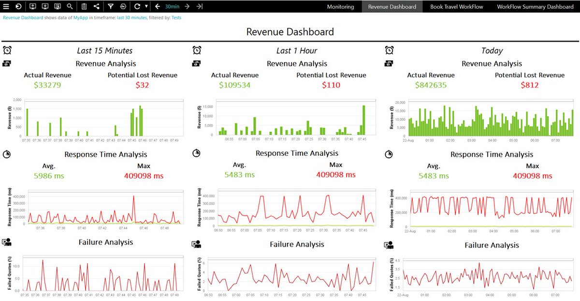The width and height of the screenshot is (580, 301).
Task: Click the Revenue Dashboard breadcrumb link
Action: tap(23, 18)
